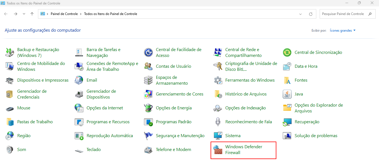The width and height of the screenshot is (379, 166).
Task: Open the BitLocker drive encryption keys icon
Action: 218,66
